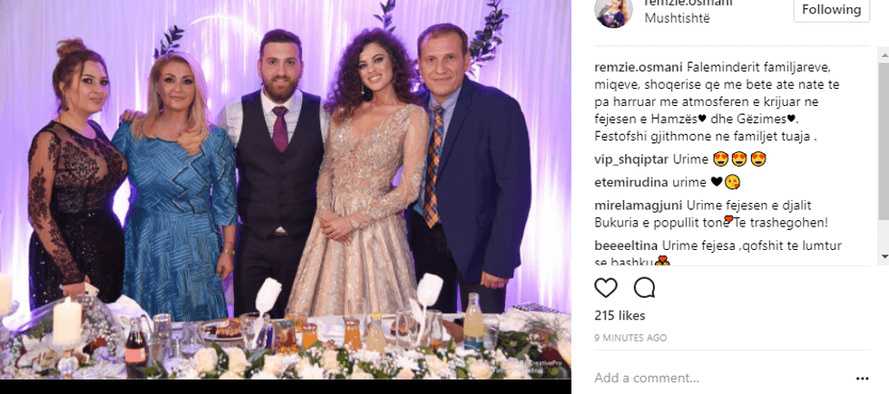Click the comments scrollbar thumb
The height and width of the screenshot is (394, 889).
[x=884, y=140]
